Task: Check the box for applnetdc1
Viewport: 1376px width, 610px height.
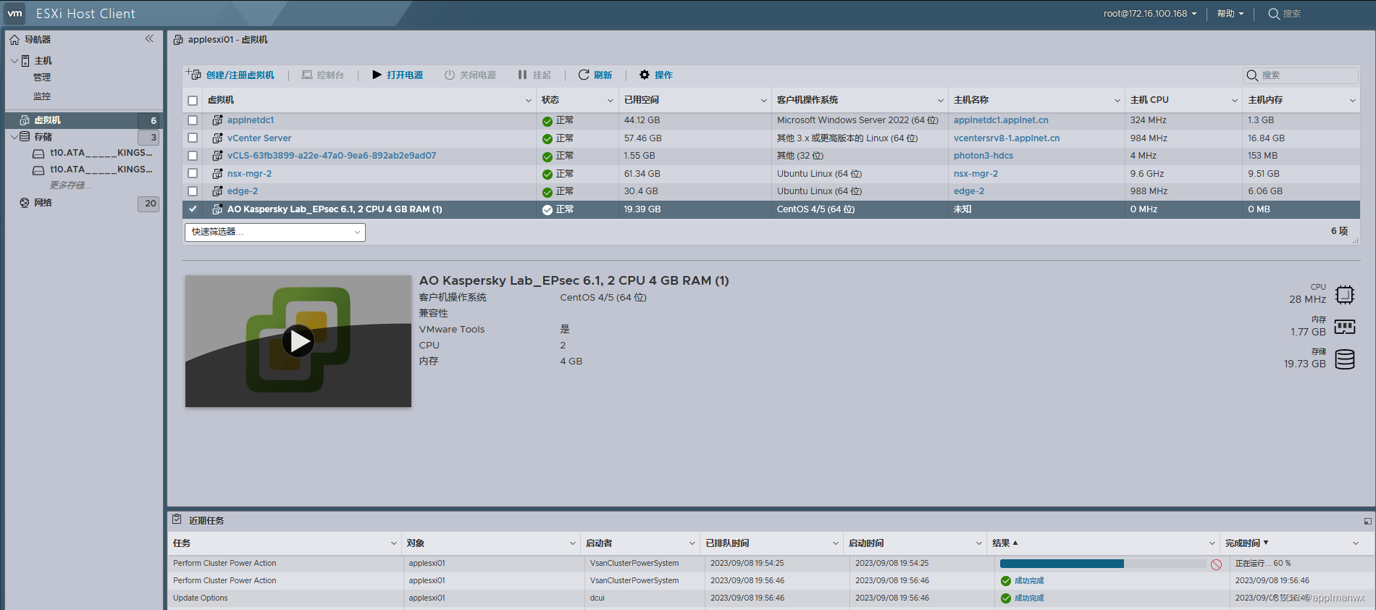Action: pyautogui.click(x=193, y=120)
